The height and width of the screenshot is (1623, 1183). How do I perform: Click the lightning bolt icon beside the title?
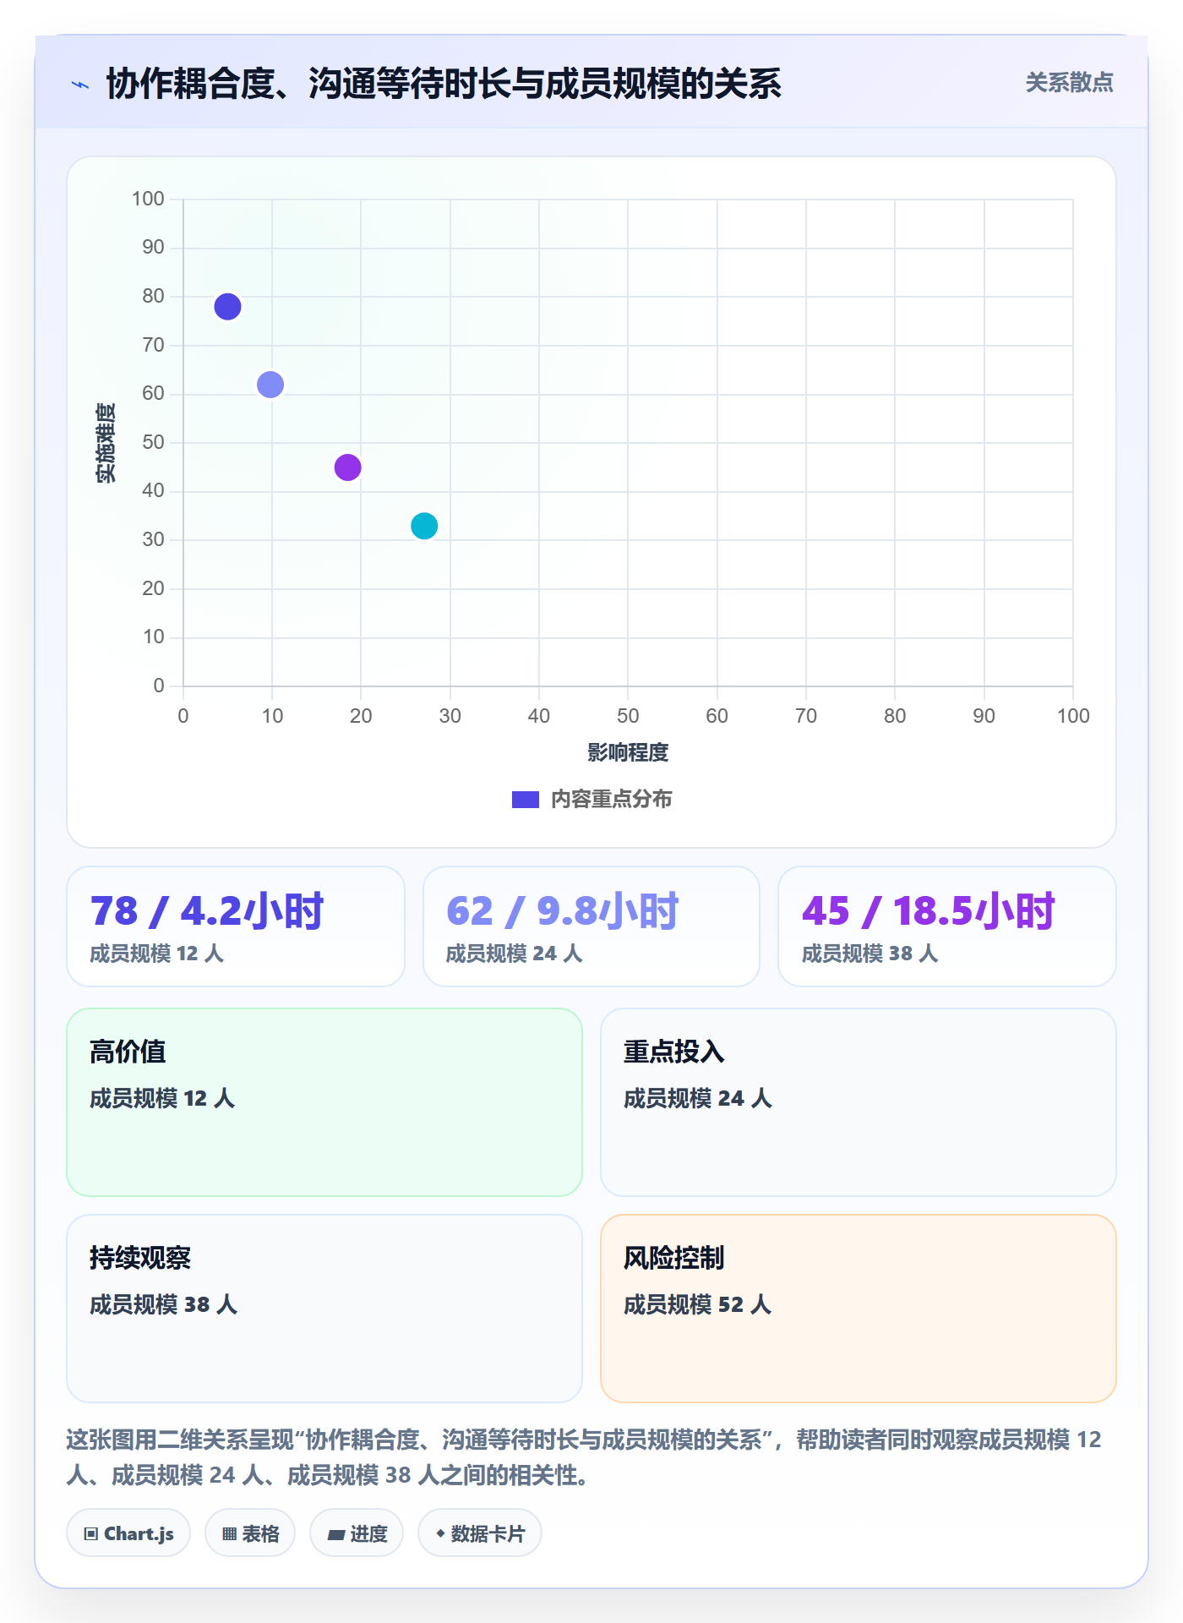pos(80,85)
